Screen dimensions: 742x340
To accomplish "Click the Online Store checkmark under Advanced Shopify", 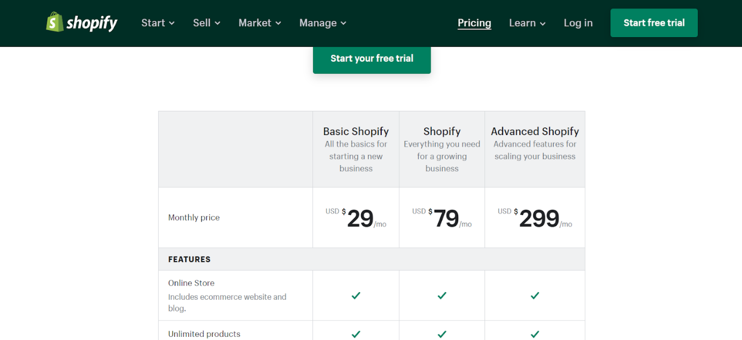I will click(x=535, y=295).
